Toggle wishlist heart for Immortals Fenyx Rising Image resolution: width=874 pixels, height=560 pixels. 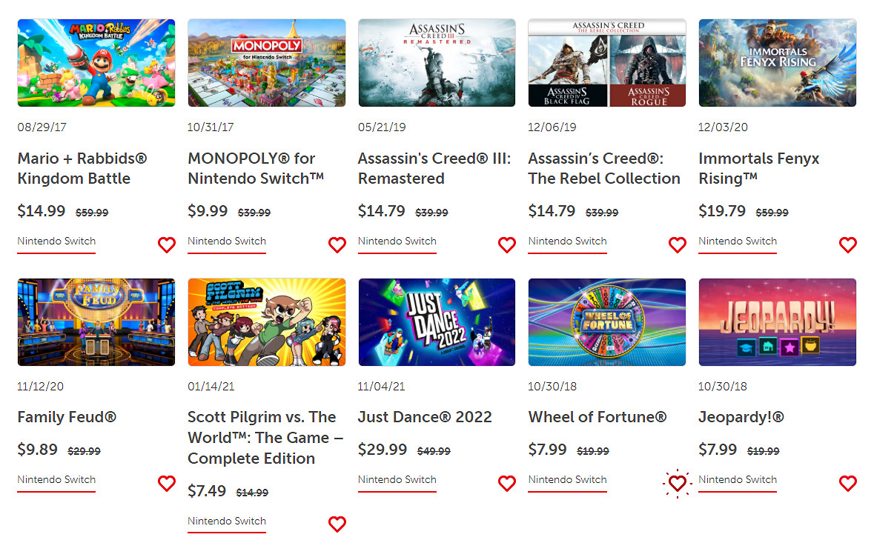[848, 245]
